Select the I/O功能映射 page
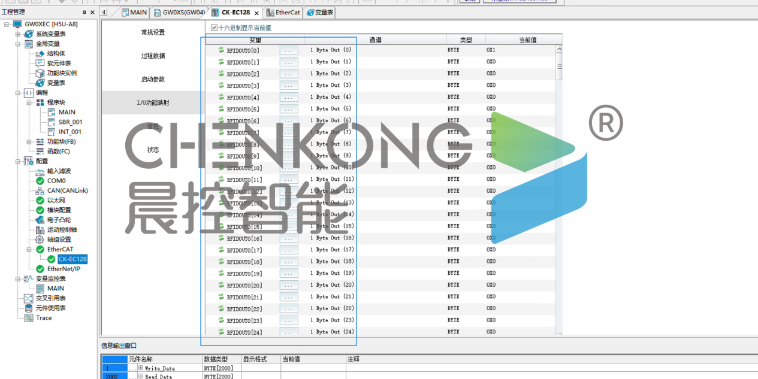This screenshot has height=379, width=758. [153, 102]
